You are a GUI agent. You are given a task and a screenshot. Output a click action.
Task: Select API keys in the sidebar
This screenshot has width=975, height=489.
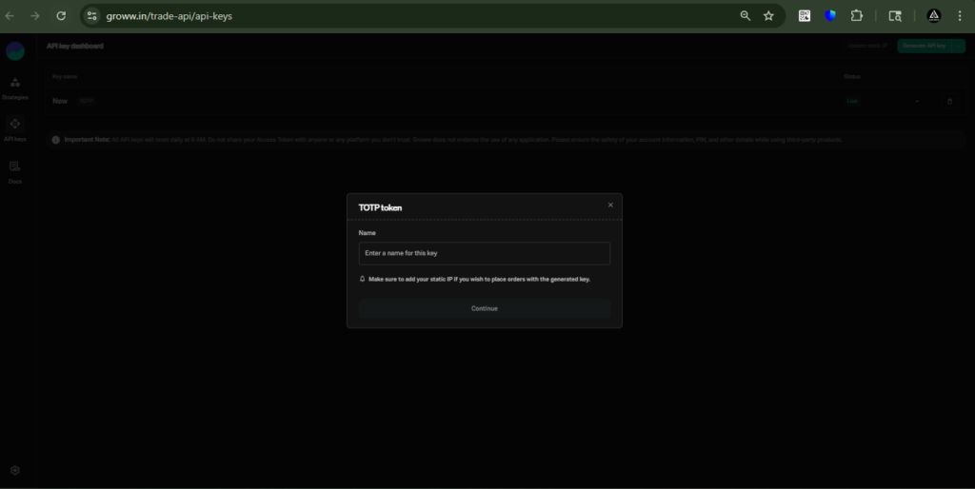15,128
